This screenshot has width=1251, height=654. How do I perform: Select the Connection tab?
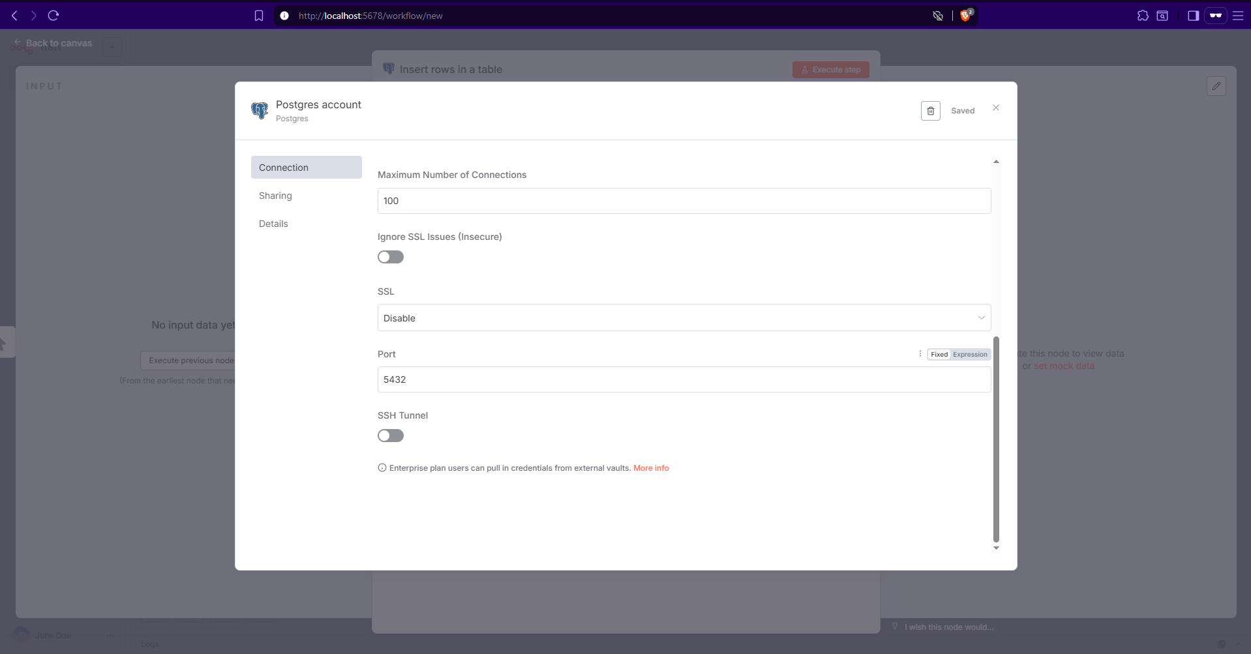coord(307,167)
